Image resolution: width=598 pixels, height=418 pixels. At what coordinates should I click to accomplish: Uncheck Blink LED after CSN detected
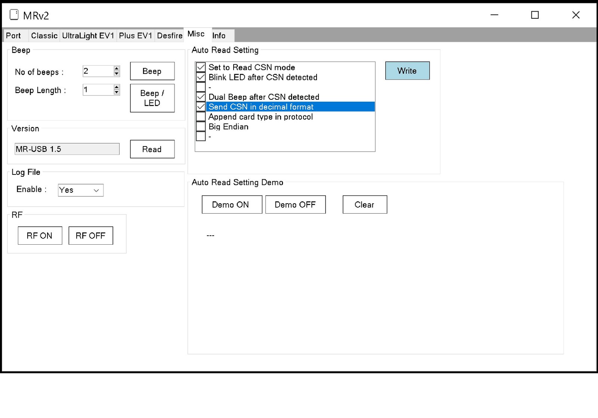pyautogui.click(x=201, y=77)
